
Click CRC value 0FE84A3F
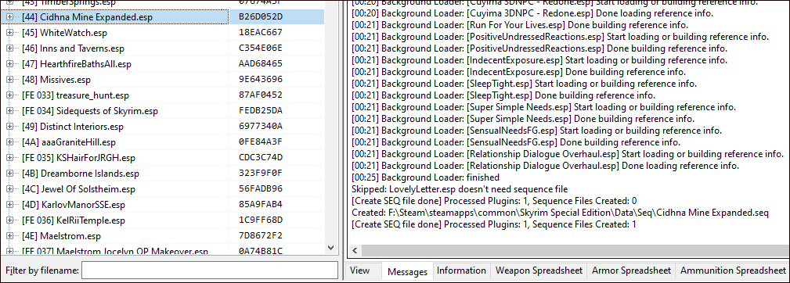[x=261, y=141]
